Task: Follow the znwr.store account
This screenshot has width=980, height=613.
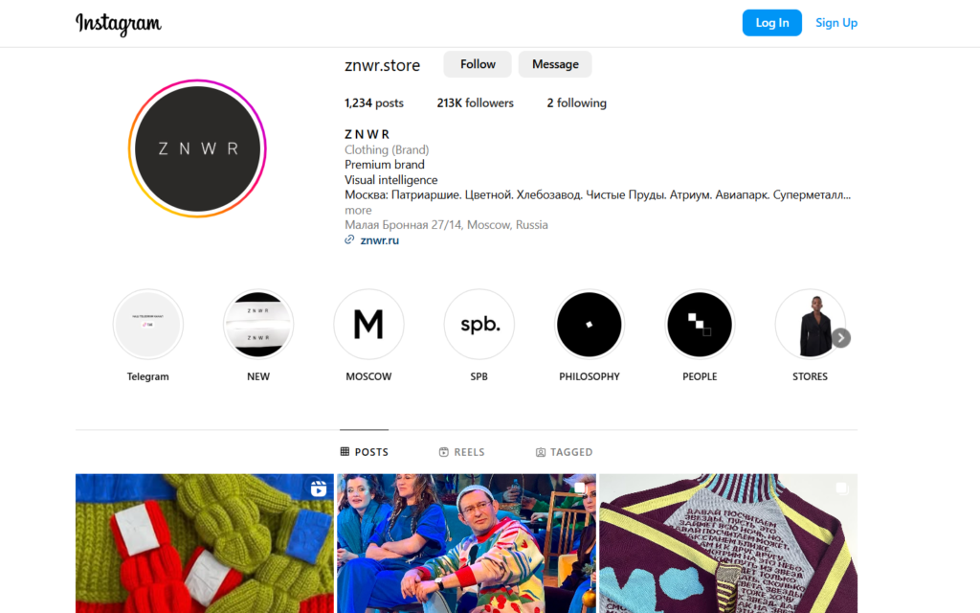Action: pos(478,64)
